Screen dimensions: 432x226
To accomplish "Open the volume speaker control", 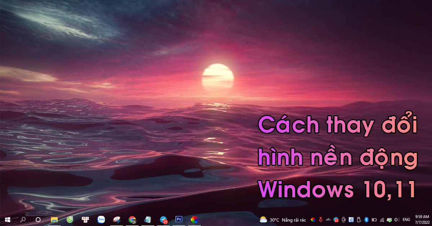I will pos(397,220).
